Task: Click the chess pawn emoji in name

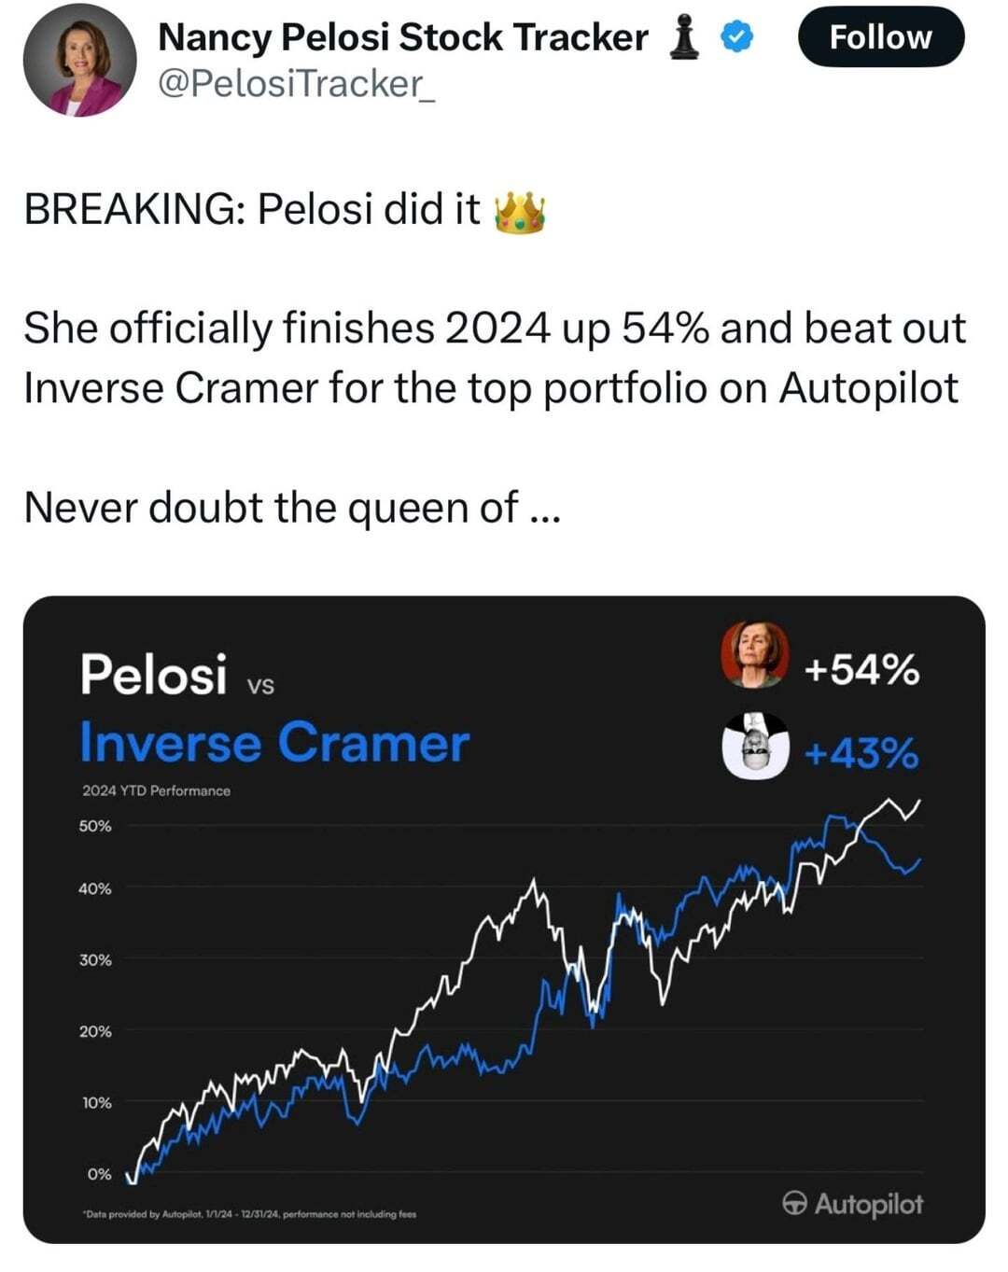Action: pos(686,38)
